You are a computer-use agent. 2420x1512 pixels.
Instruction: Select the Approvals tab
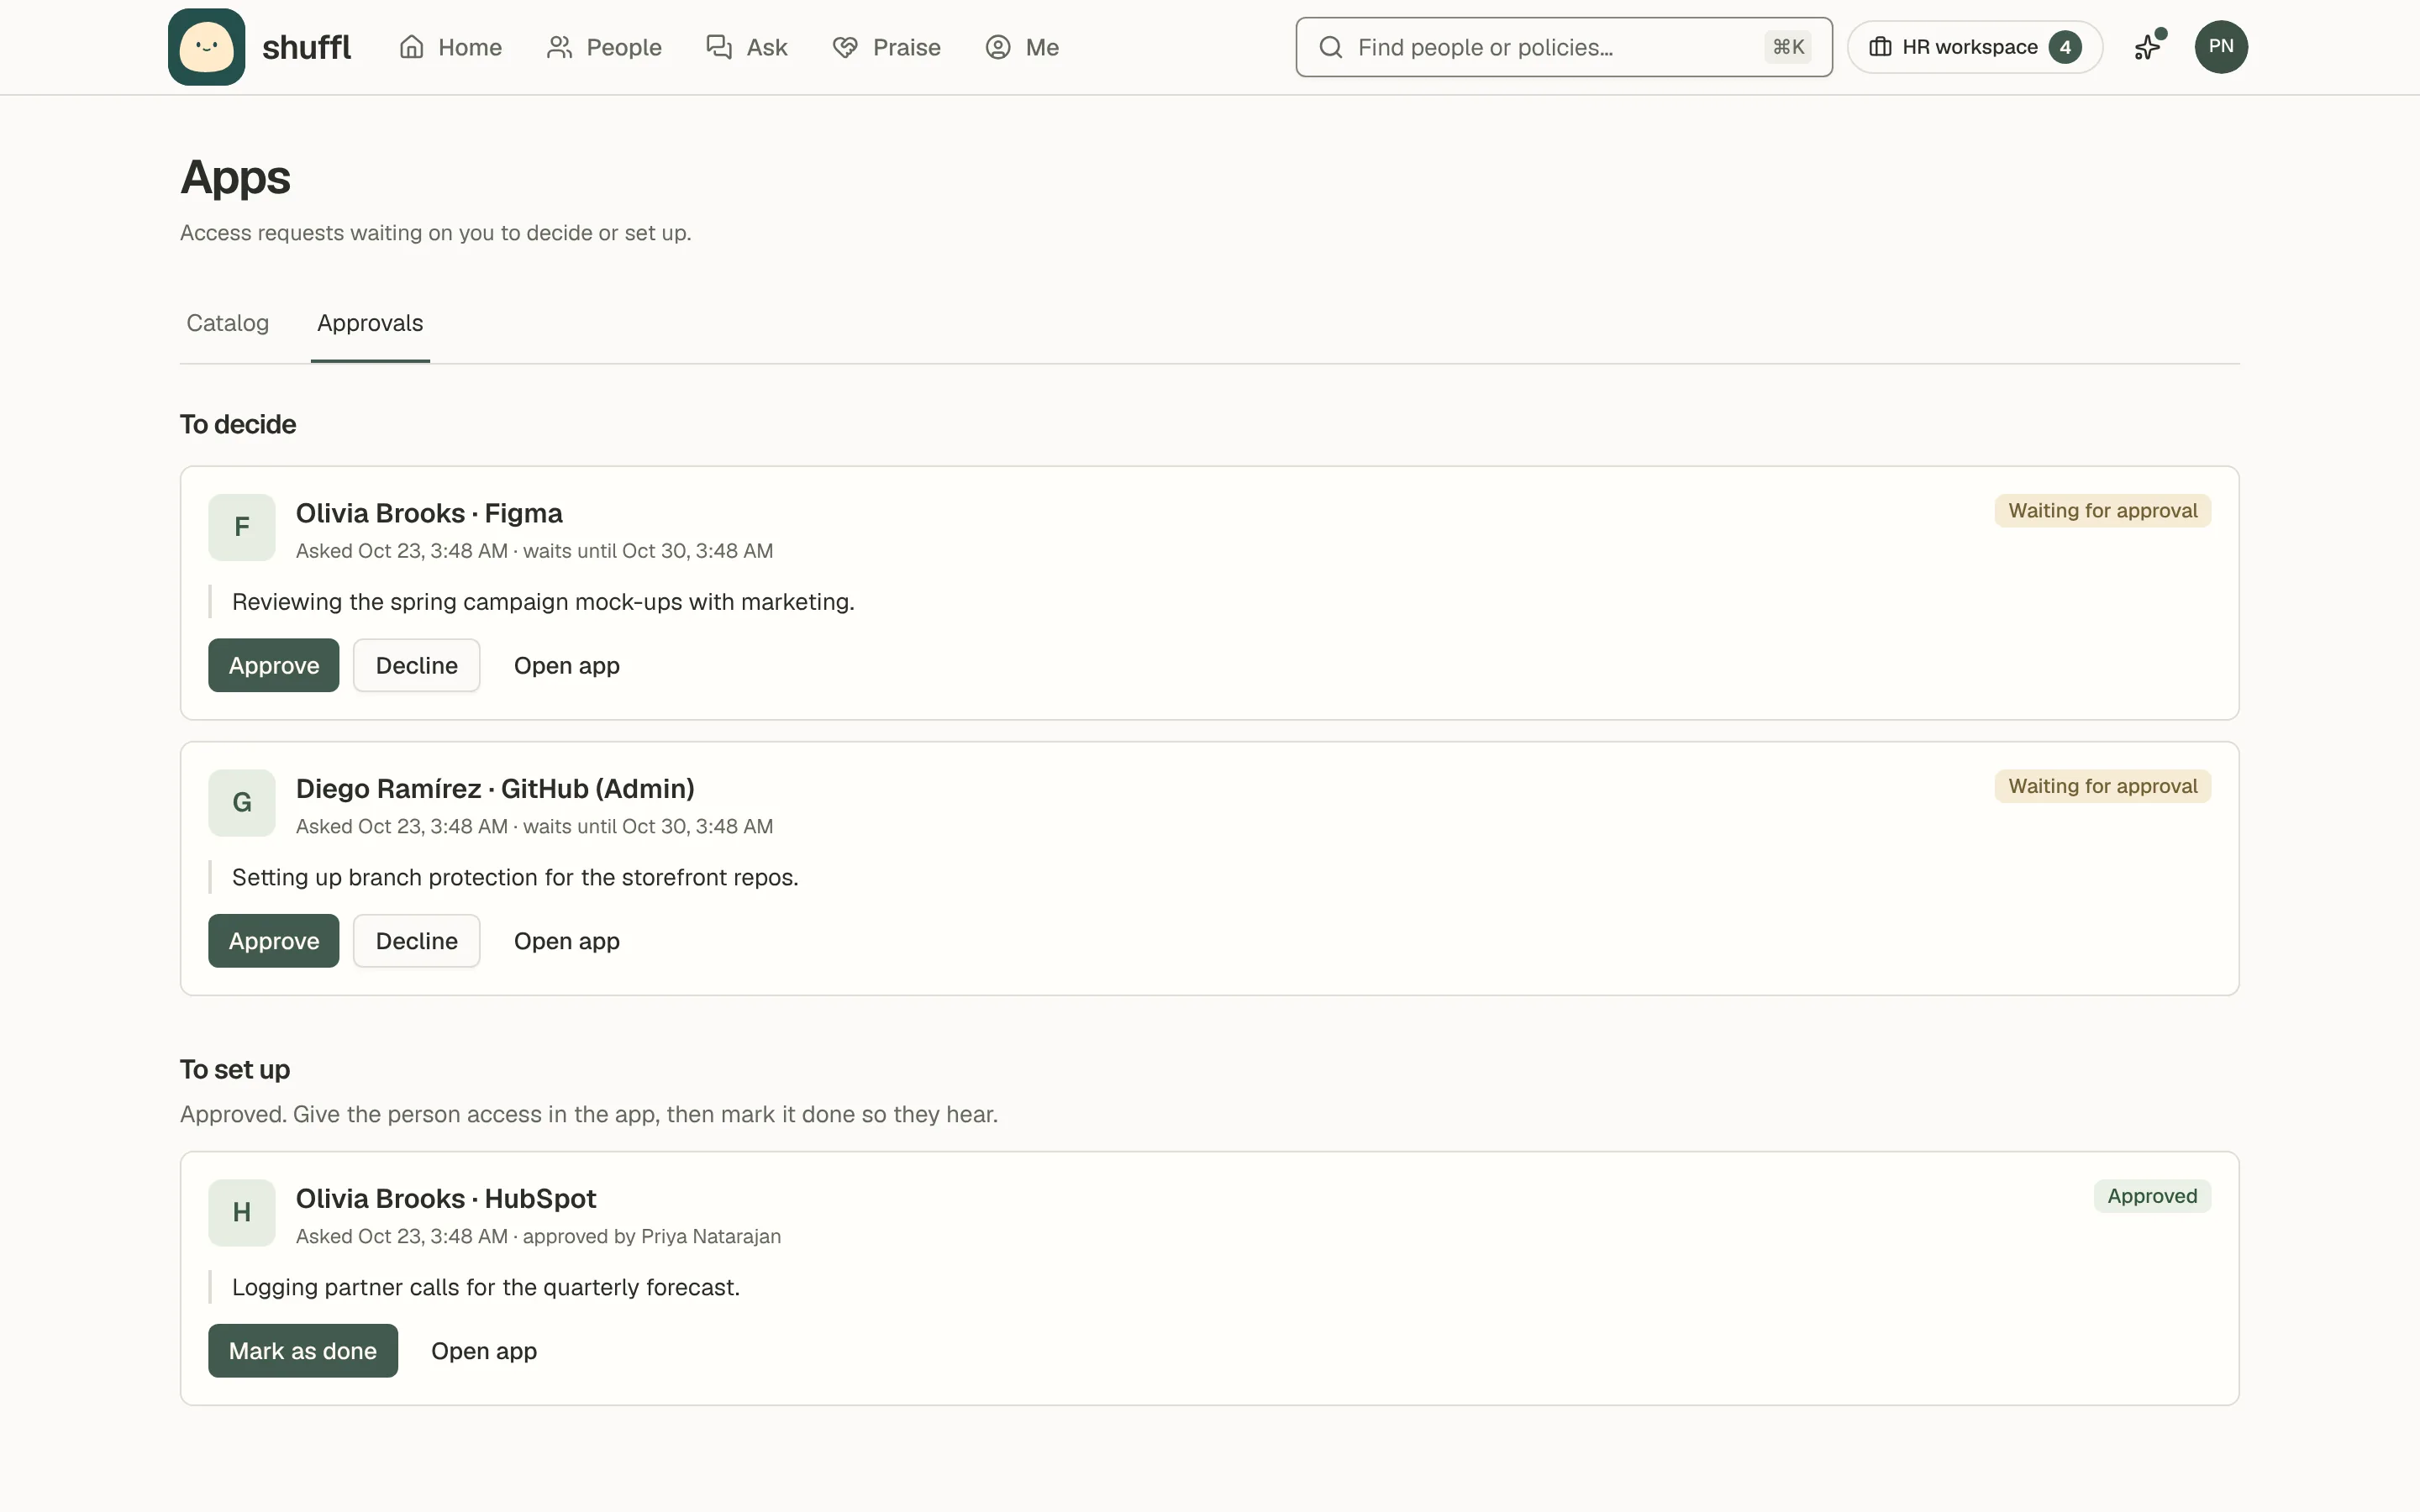point(370,323)
